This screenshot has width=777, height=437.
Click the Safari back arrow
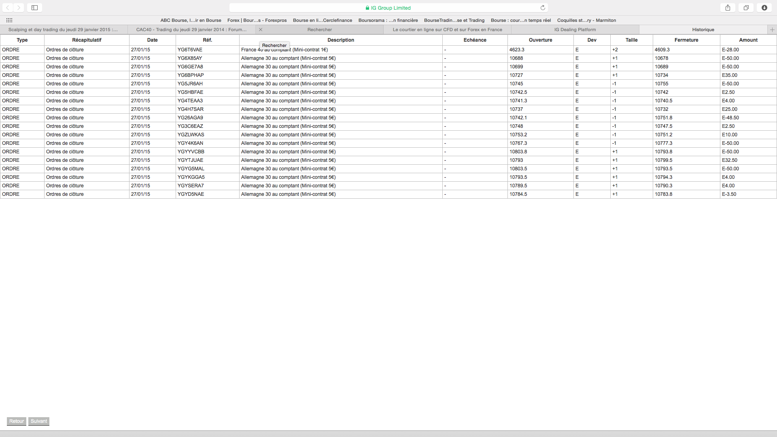8,8
